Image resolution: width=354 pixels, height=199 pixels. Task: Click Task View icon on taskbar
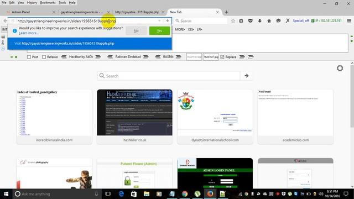point(108,194)
